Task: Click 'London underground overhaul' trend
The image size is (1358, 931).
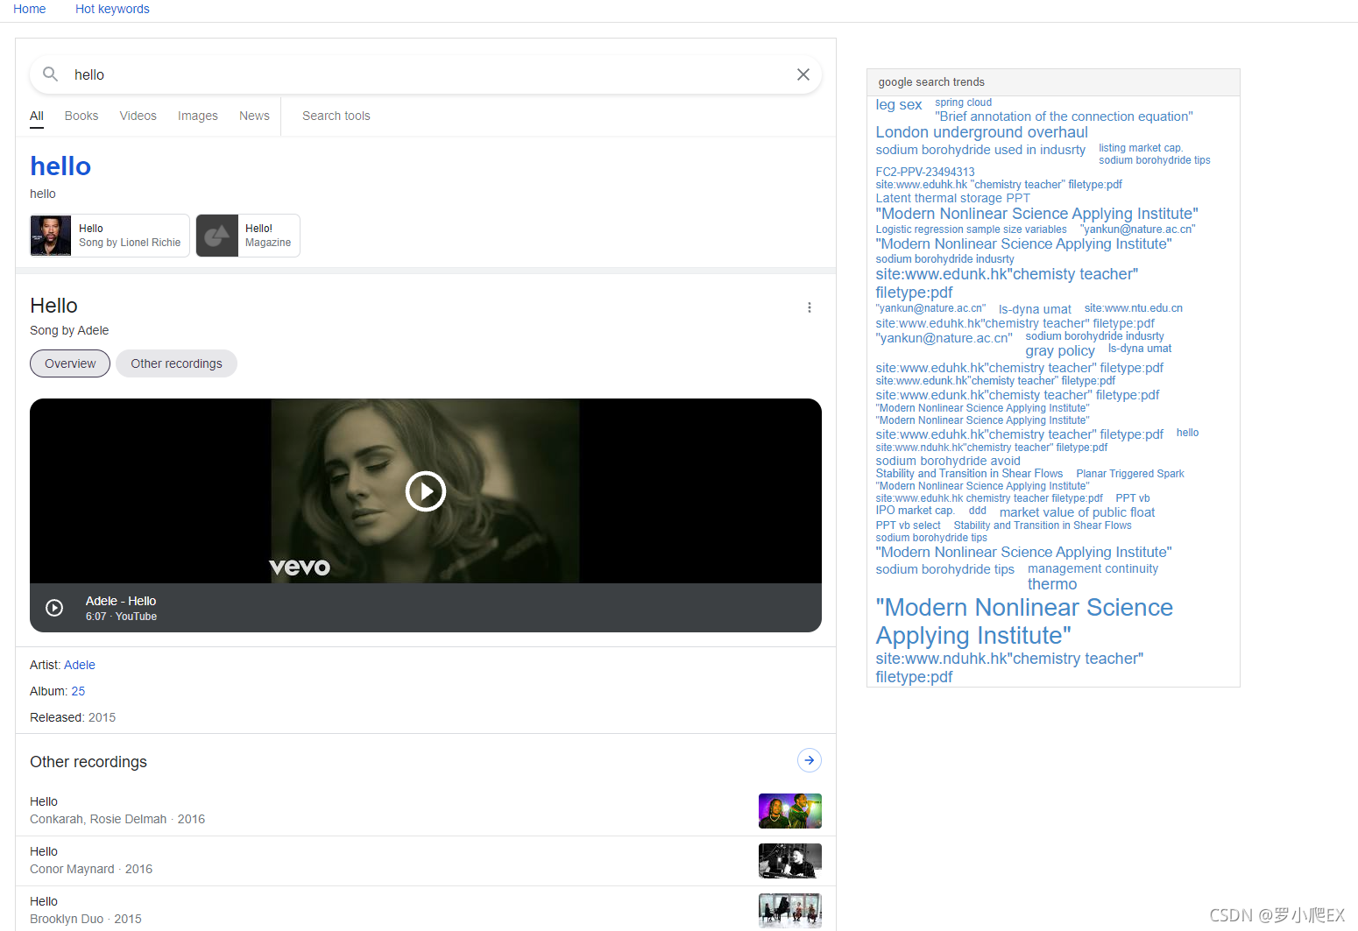Action: pyautogui.click(x=981, y=132)
